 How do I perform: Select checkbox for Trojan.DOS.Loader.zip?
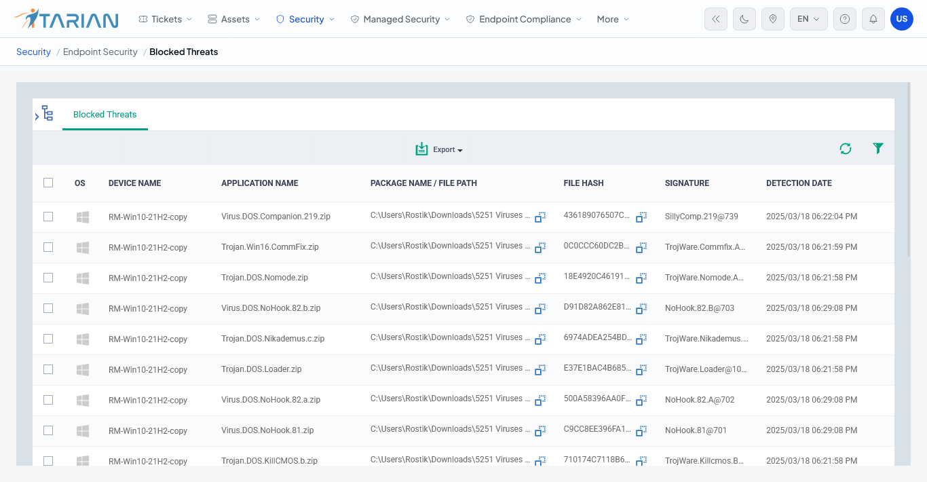48,369
